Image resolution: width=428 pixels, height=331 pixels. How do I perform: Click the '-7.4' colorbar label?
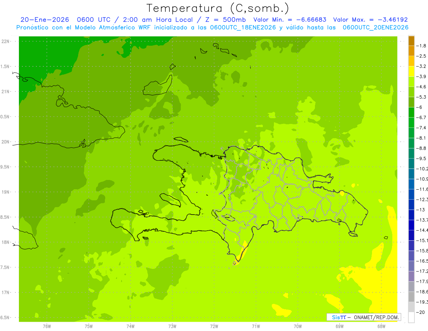pos(422,128)
